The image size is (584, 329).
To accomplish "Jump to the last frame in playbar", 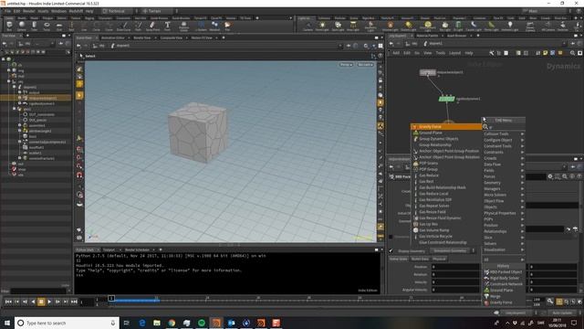I will tap(74, 302).
